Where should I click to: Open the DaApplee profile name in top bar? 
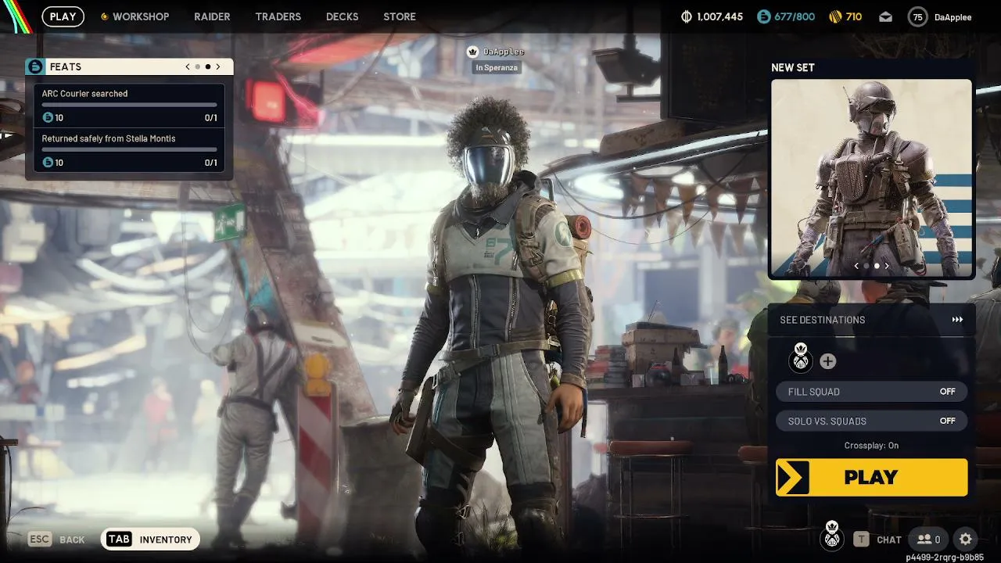coord(953,17)
